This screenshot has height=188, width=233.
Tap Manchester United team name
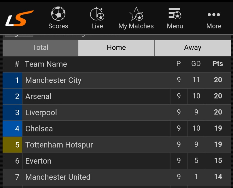tap(58, 177)
